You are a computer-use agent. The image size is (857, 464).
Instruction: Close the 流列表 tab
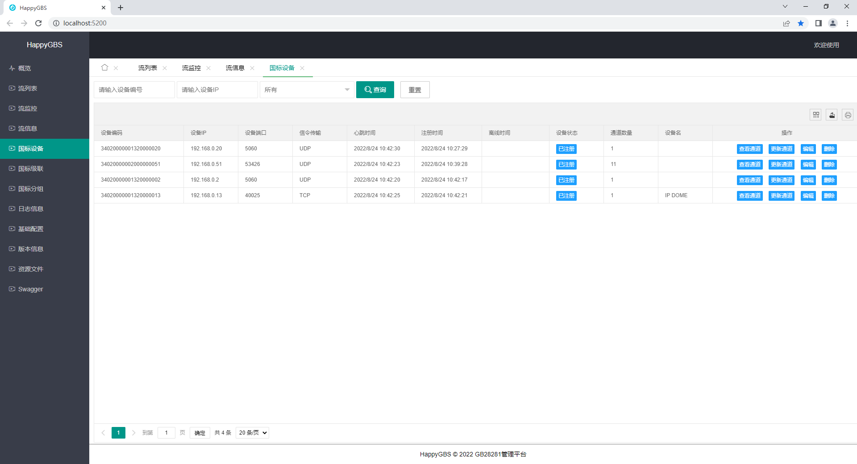point(165,68)
